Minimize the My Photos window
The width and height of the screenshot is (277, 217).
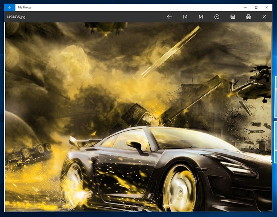(x=245, y=8)
